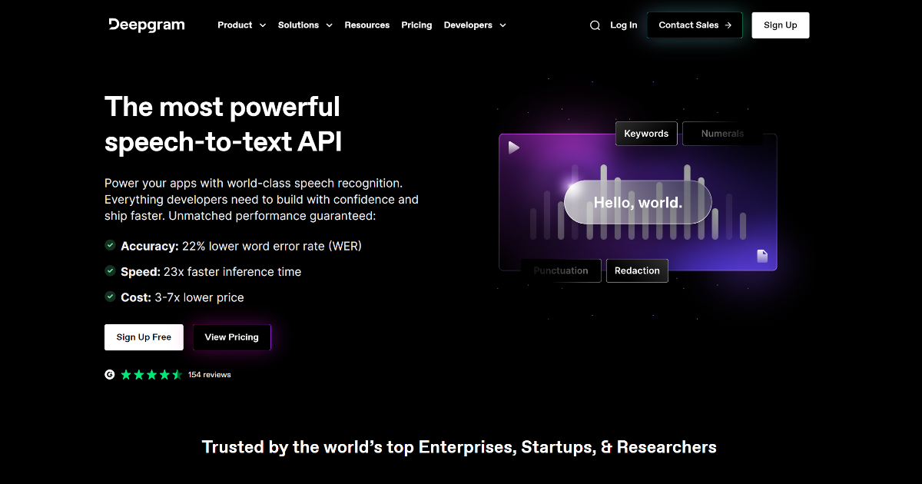The image size is (922, 484).
Task: Click the Deepgram logo
Action: click(146, 25)
